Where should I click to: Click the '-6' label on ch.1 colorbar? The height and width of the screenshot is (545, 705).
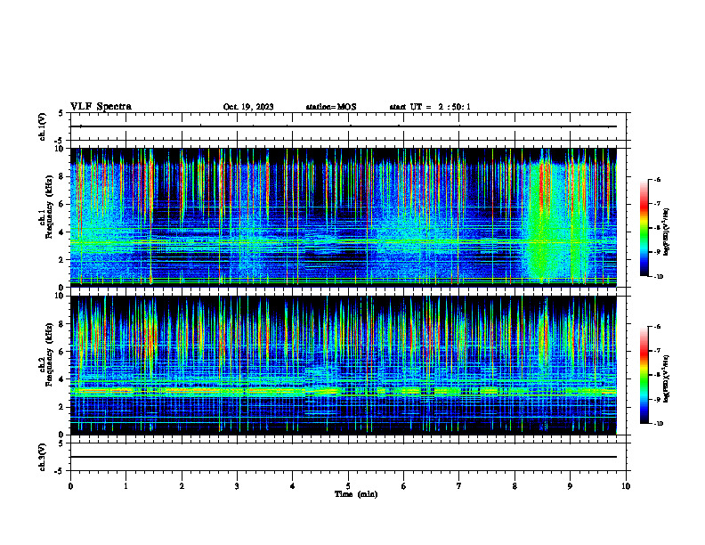657,179
